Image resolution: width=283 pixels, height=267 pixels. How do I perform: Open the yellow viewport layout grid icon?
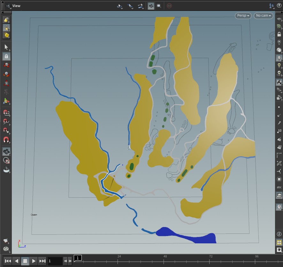click(x=279, y=242)
